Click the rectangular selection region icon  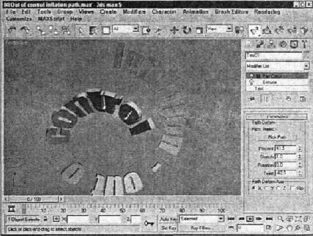pos(106,30)
